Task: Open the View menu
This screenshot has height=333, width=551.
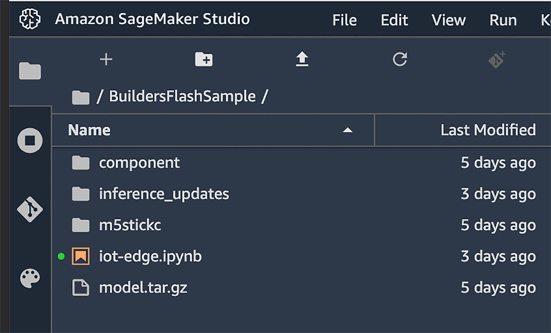Action: pyautogui.click(x=449, y=20)
